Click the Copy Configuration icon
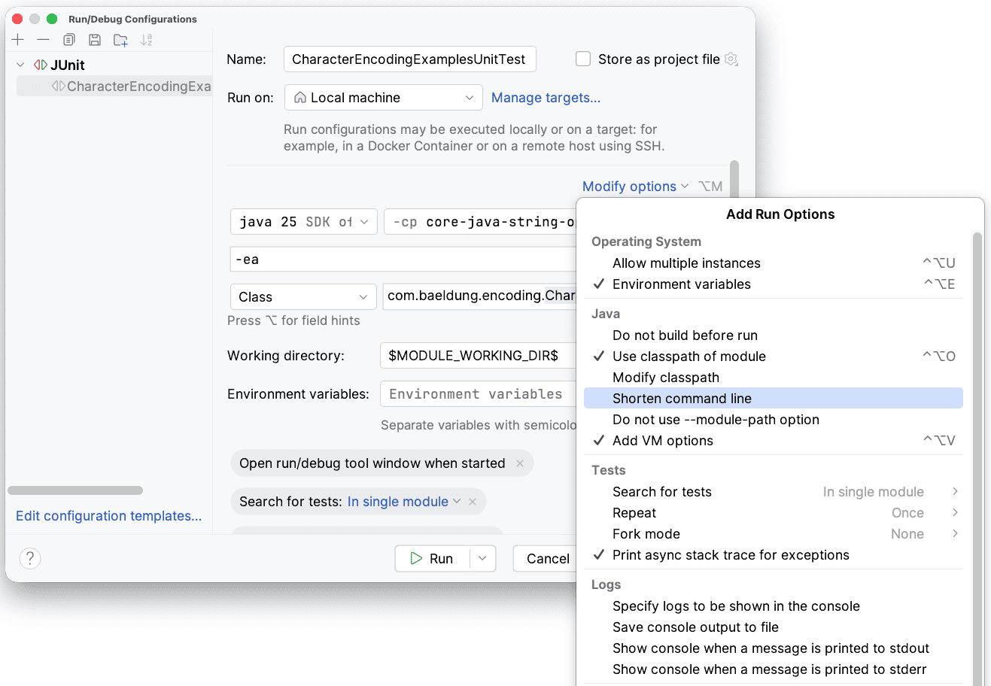The width and height of the screenshot is (991, 686). pyautogui.click(x=69, y=40)
